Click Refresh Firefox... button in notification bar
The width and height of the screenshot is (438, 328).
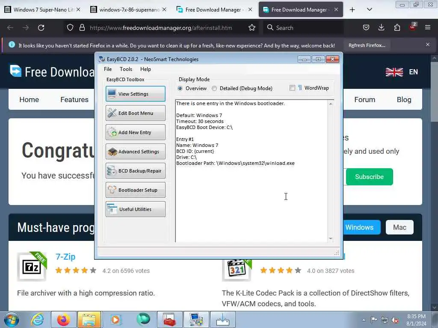click(x=367, y=45)
